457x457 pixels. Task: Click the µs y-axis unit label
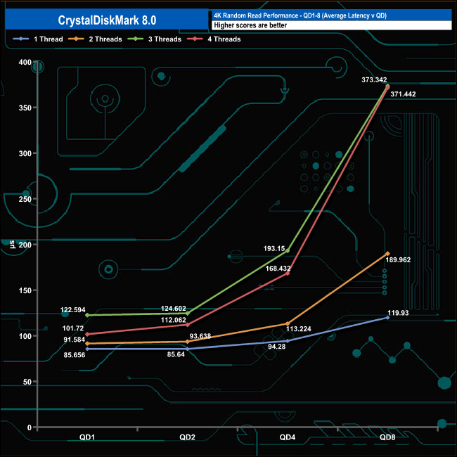pyautogui.click(x=12, y=245)
